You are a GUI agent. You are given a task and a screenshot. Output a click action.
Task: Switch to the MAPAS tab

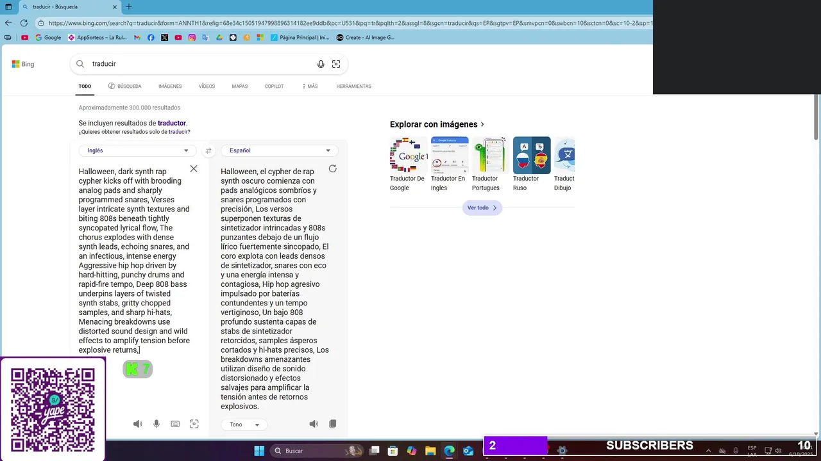[x=240, y=86]
